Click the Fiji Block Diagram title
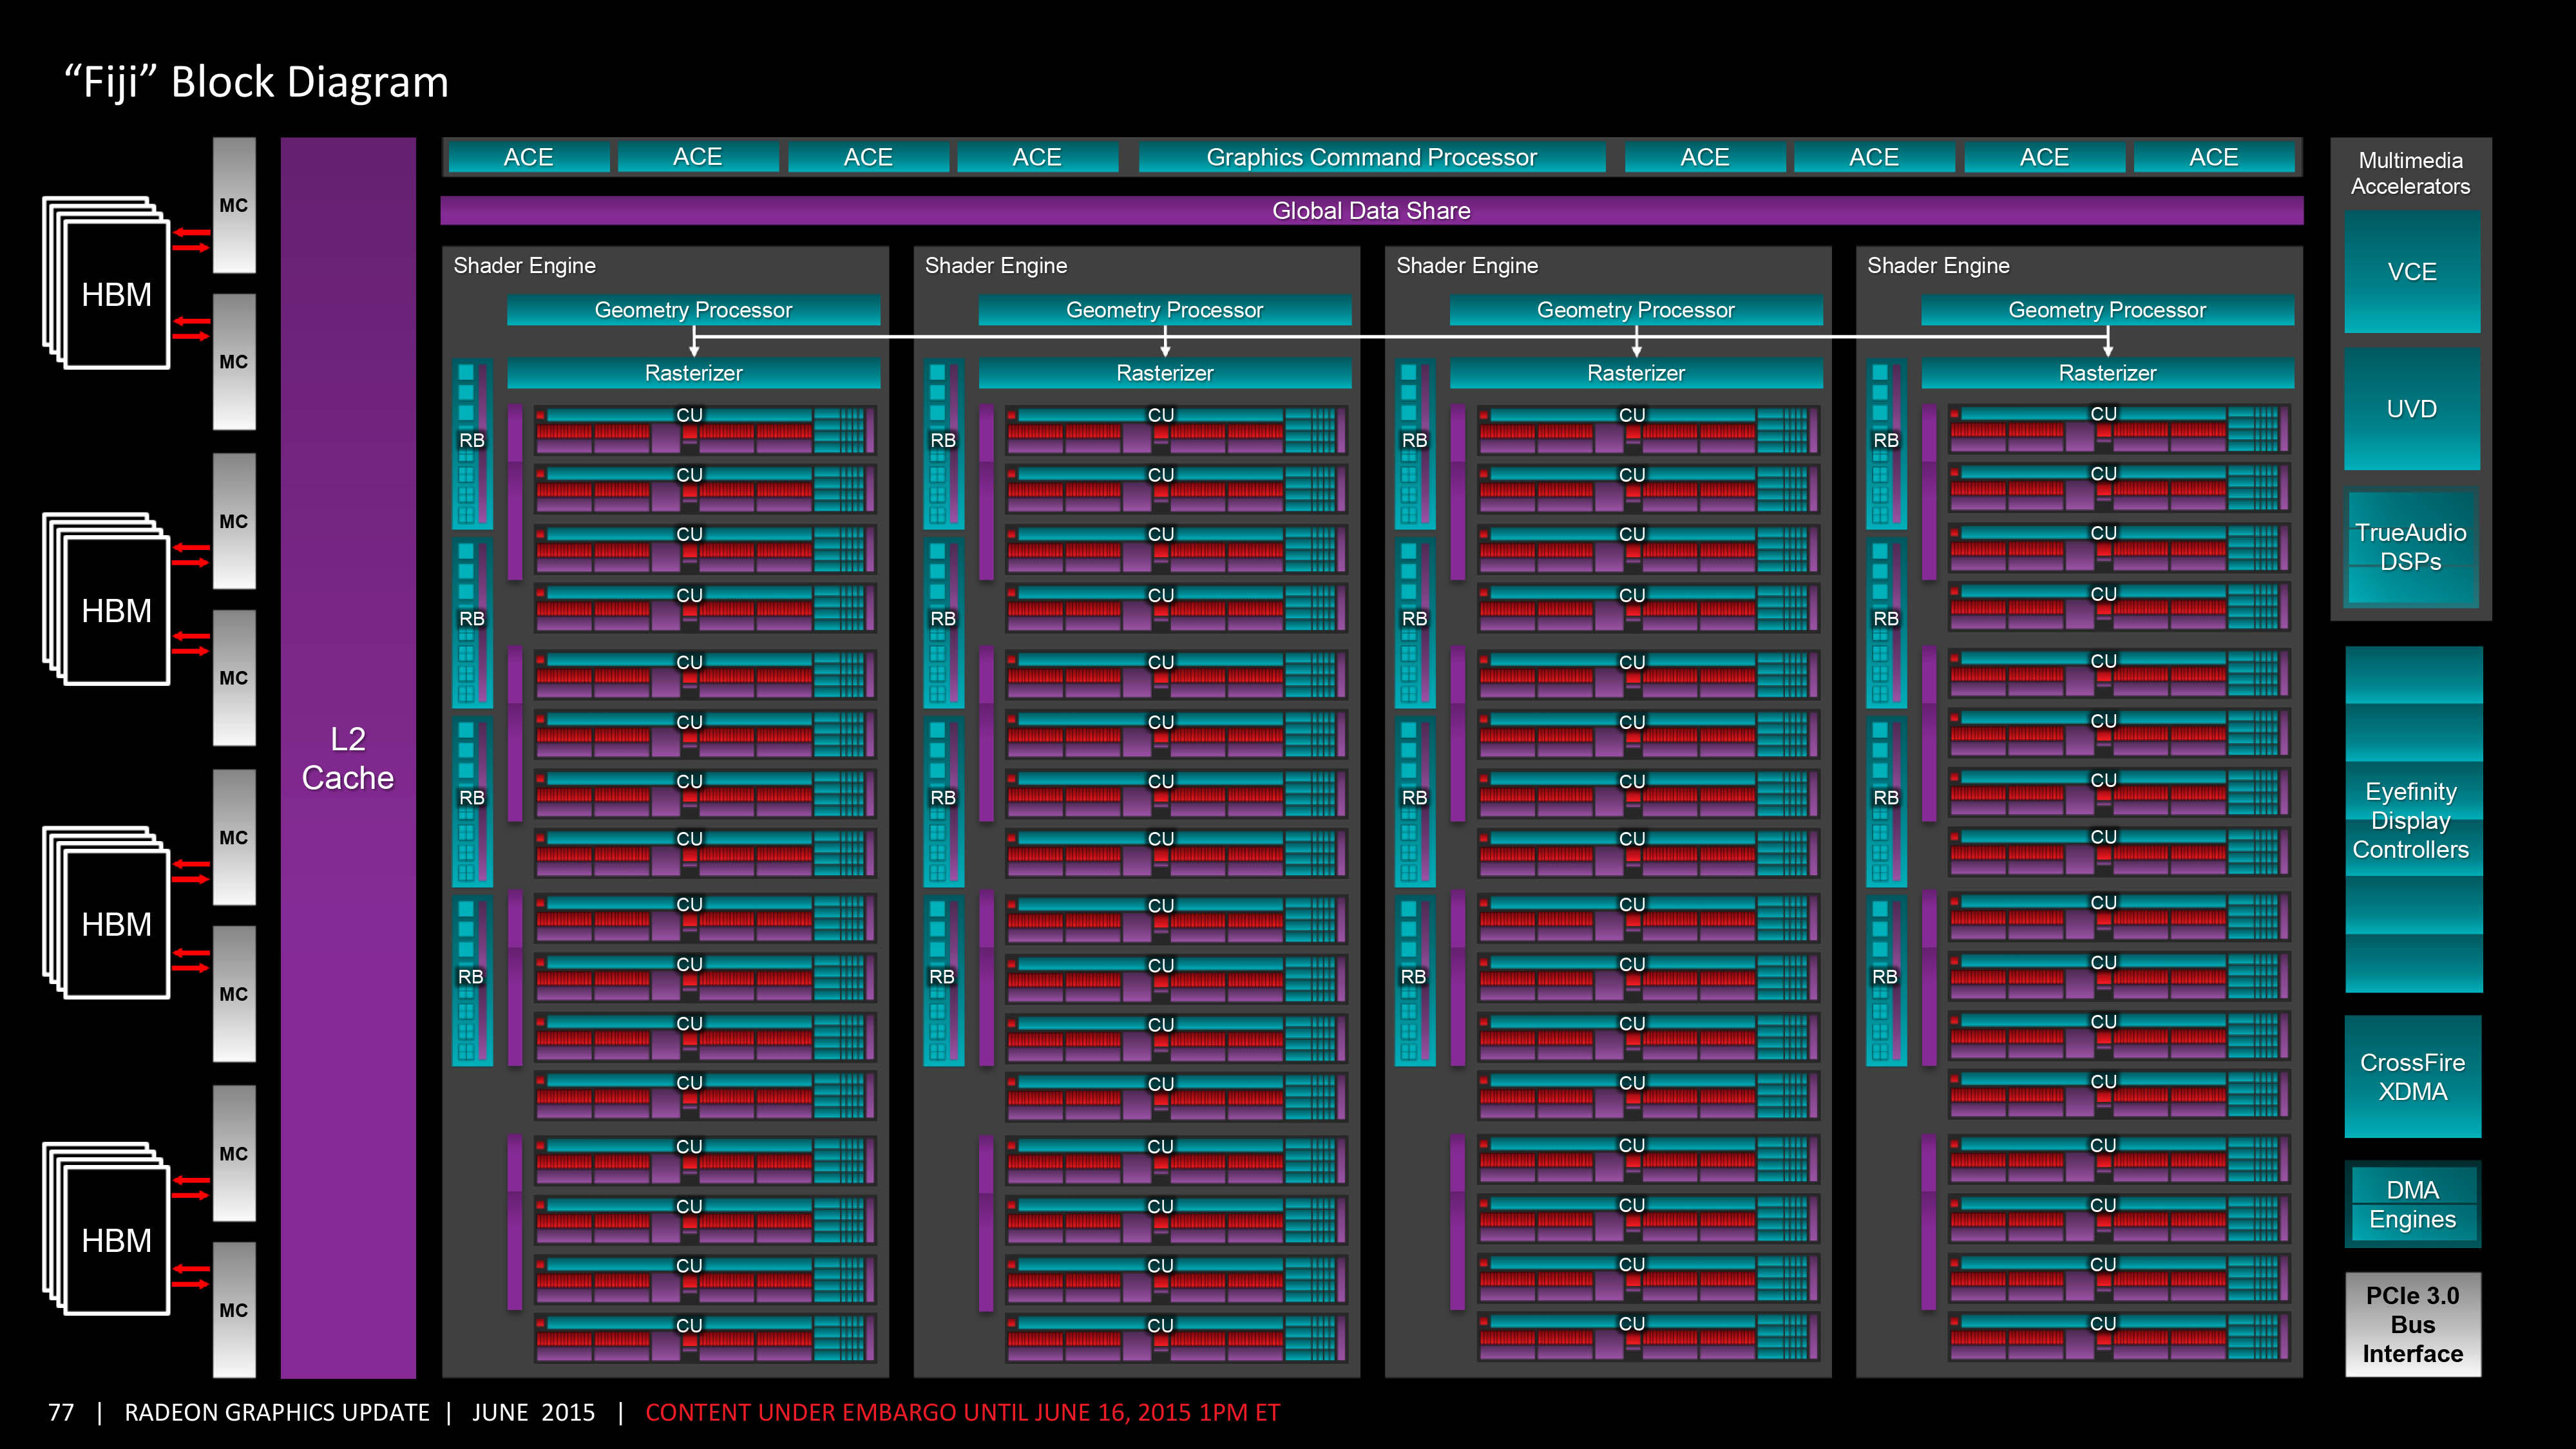This screenshot has width=2576, height=1449. (x=257, y=82)
